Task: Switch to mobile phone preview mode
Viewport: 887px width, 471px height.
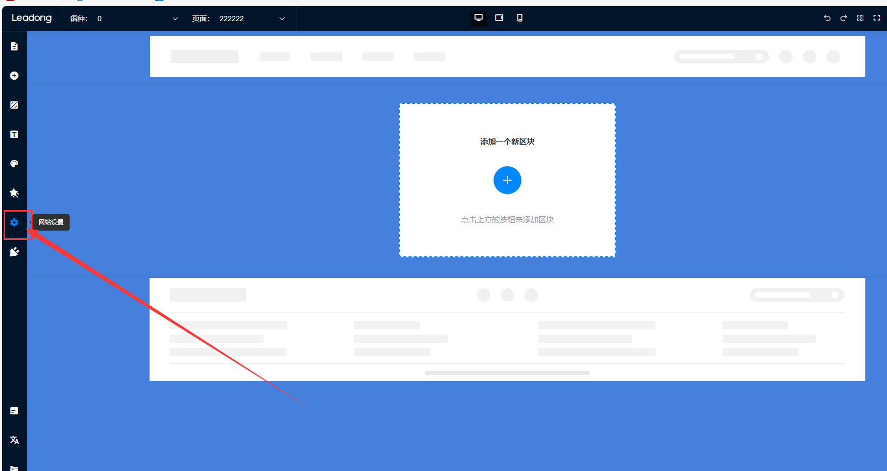Action: coord(520,18)
